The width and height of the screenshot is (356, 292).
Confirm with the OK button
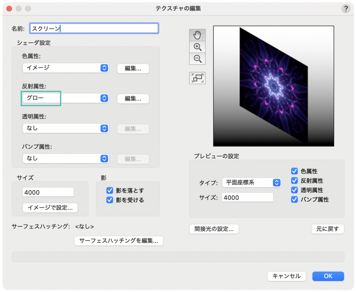(328, 276)
